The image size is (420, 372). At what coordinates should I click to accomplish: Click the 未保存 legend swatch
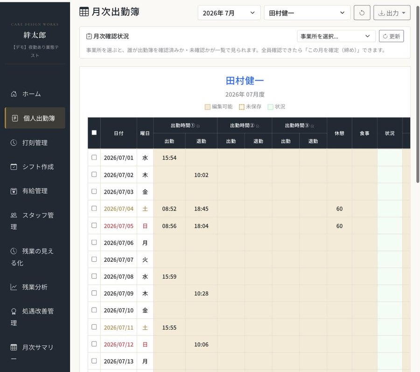(x=242, y=107)
